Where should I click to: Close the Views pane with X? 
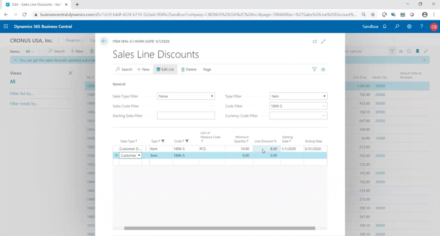point(70,73)
